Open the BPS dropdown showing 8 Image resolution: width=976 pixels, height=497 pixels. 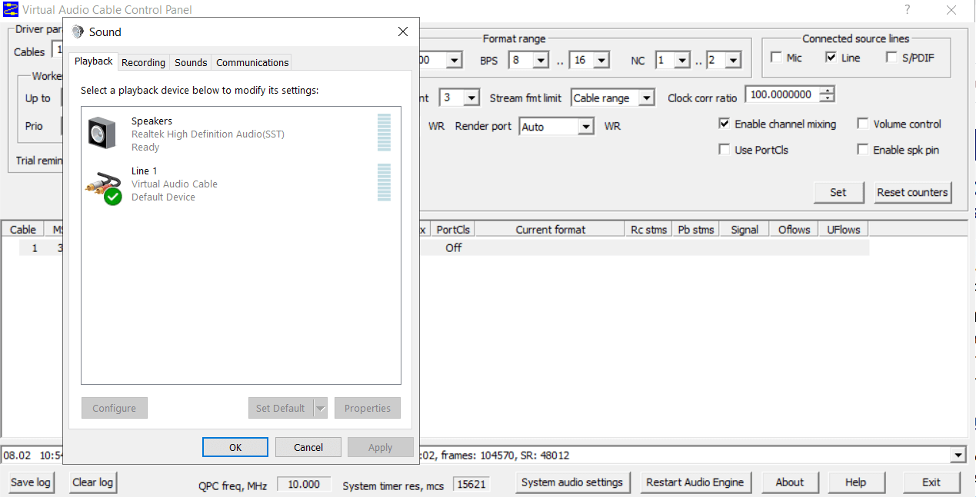(x=541, y=59)
